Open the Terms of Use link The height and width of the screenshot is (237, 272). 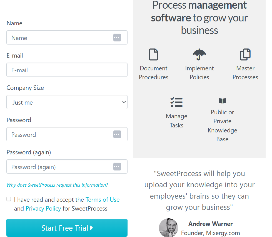coord(103,199)
